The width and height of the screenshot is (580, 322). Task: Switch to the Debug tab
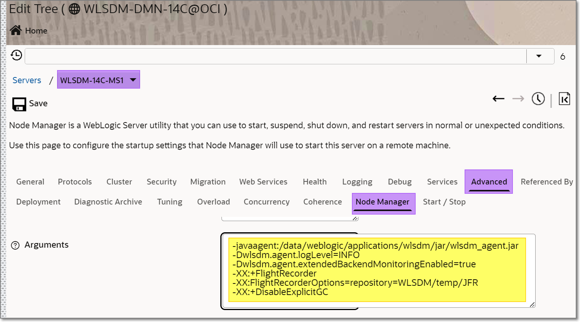pos(400,182)
